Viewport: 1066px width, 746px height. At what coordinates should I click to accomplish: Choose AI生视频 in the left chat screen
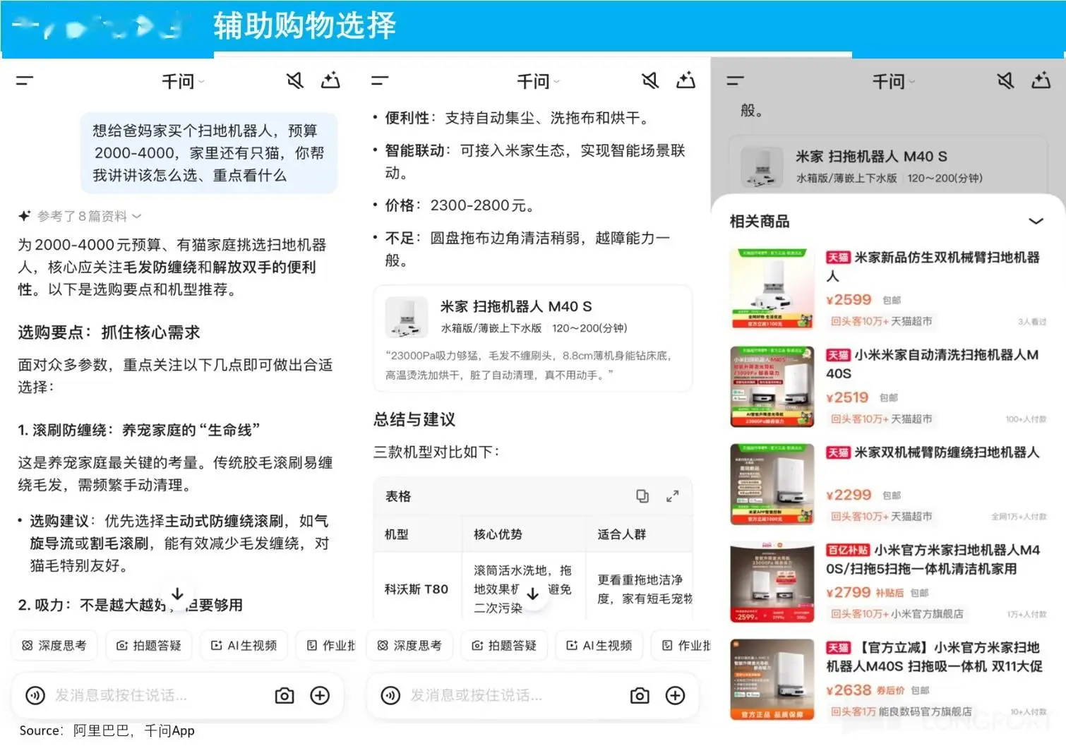coord(244,646)
